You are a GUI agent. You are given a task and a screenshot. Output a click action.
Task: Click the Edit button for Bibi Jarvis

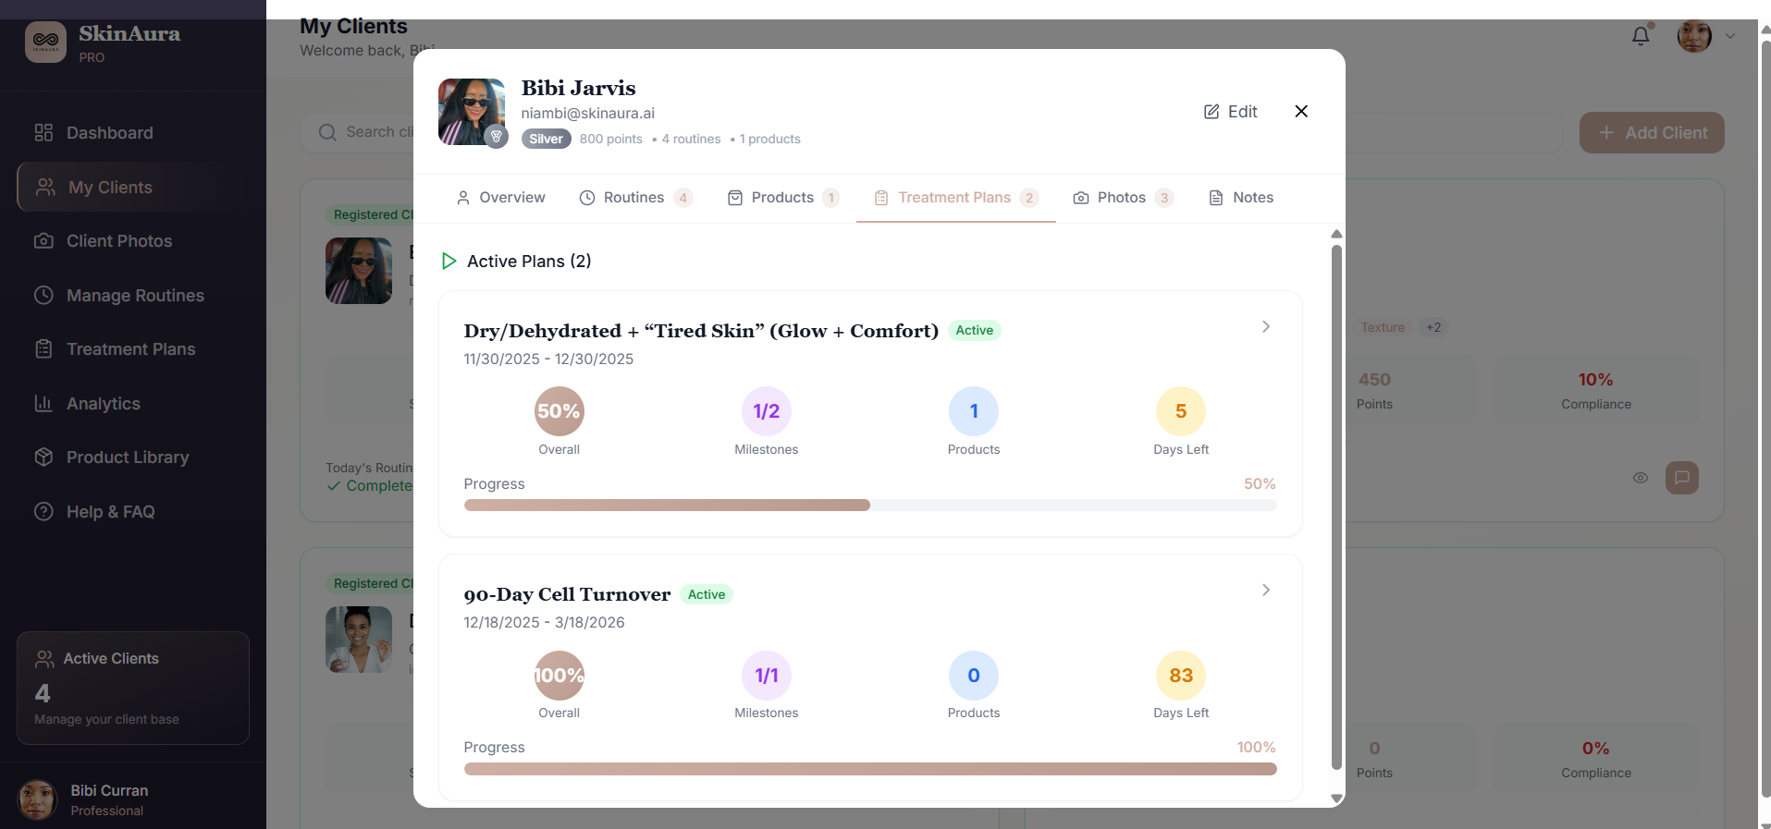[x=1230, y=112]
